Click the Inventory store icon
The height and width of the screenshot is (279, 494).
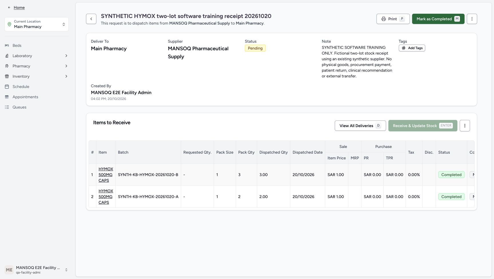pos(7,76)
